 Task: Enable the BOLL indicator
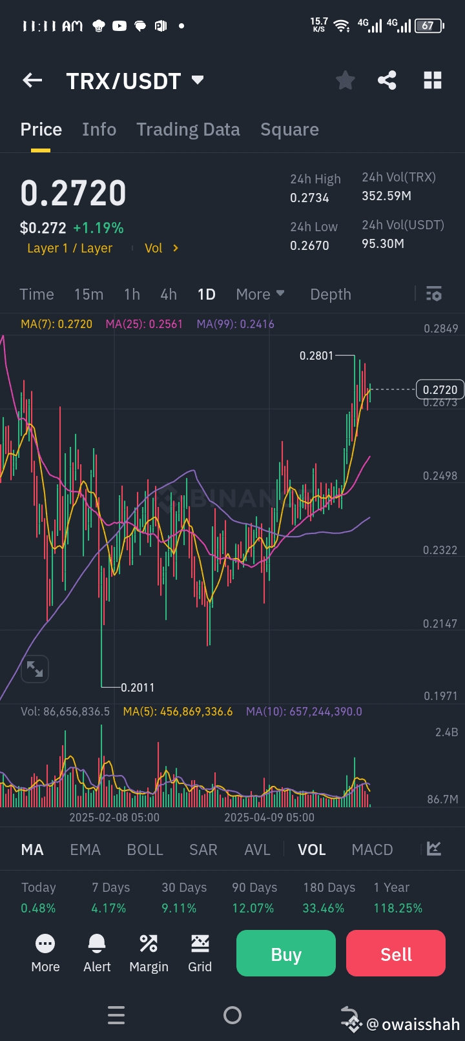[145, 850]
